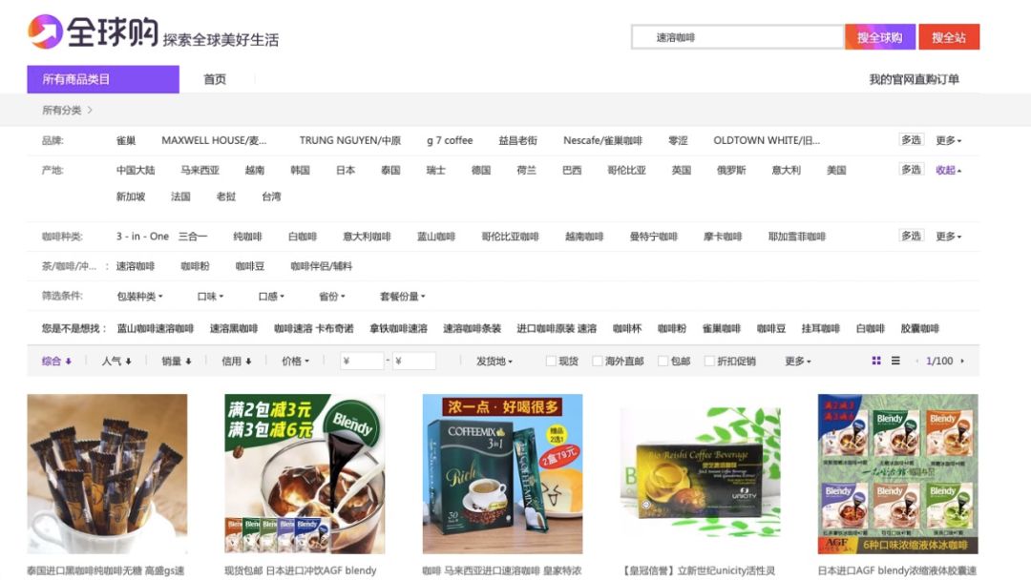Screen dimensions: 1031x580
Task: Click the 搜全站 search button
Action: pyautogui.click(x=949, y=37)
